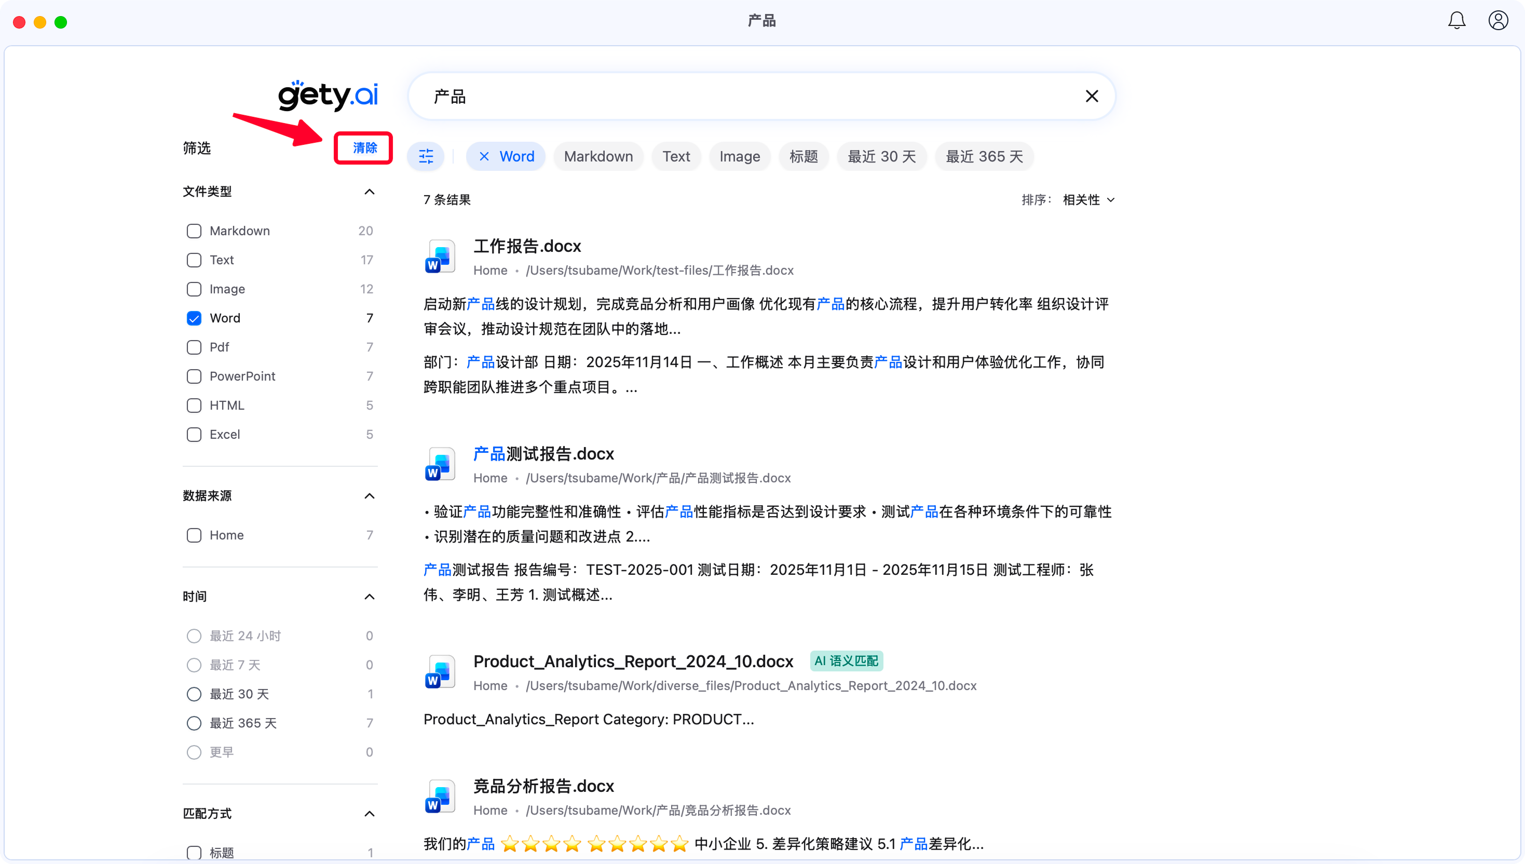Viewport: 1525px width, 864px height.
Task: Click the gety.ai logo
Action: coord(328,95)
